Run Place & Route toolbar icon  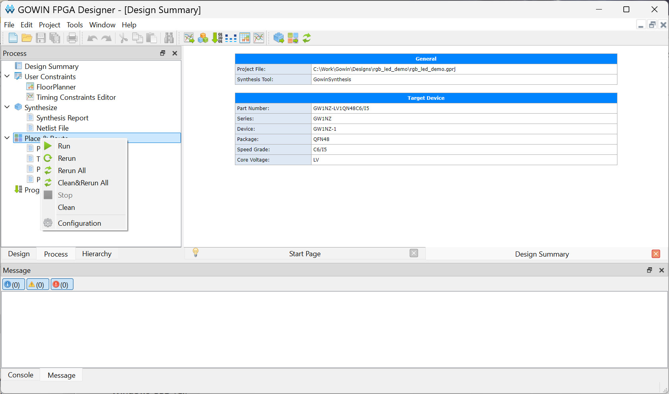coord(293,38)
